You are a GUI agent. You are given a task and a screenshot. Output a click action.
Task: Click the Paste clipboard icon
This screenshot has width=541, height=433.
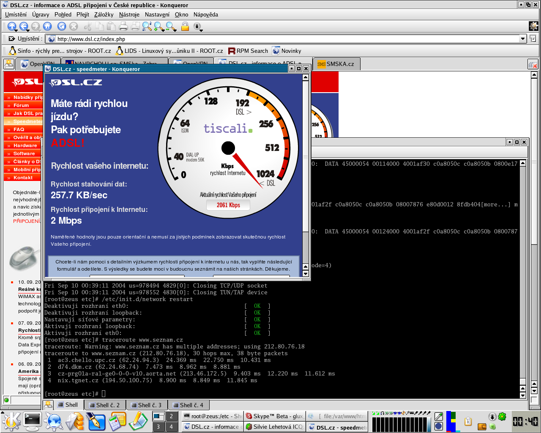pos(111,26)
